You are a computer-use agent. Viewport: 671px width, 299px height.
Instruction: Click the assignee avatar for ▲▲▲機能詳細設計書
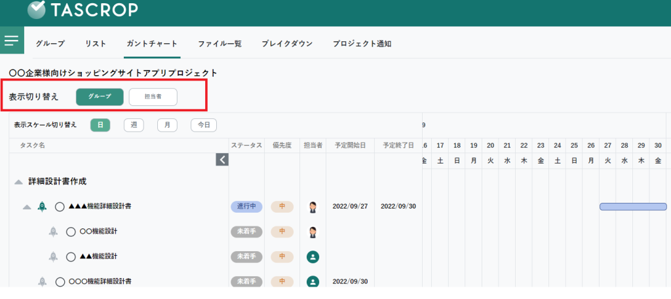click(x=313, y=207)
